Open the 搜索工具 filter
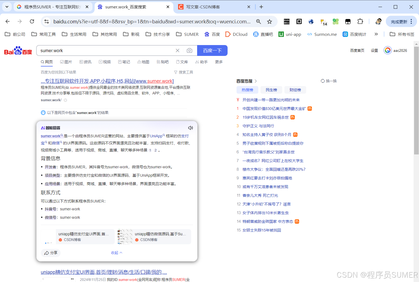 [184, 72]
